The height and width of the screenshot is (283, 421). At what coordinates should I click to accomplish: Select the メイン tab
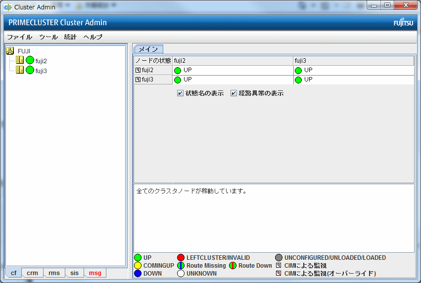point(148,49)
